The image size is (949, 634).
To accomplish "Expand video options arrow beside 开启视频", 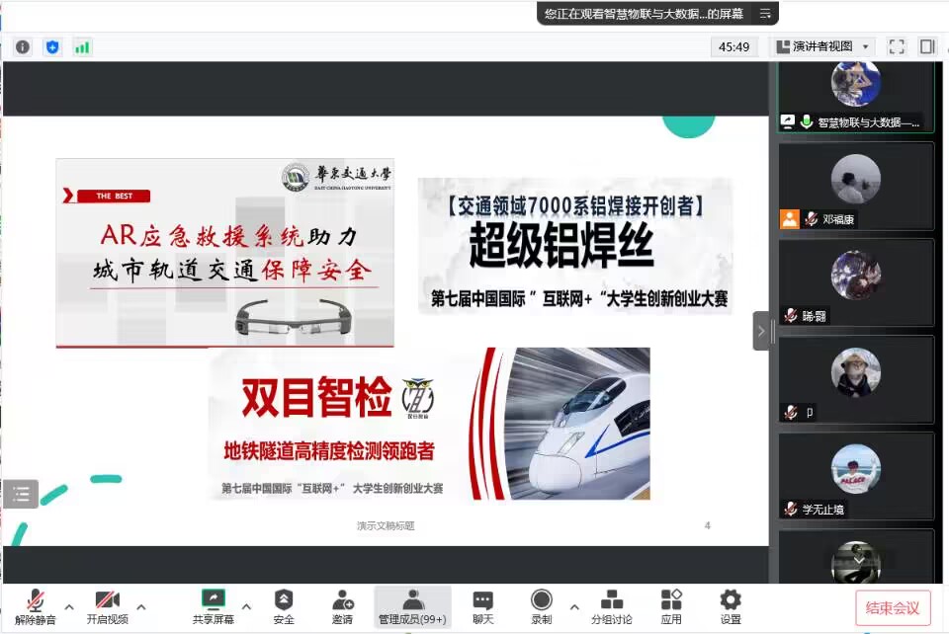I will (141, 606).
